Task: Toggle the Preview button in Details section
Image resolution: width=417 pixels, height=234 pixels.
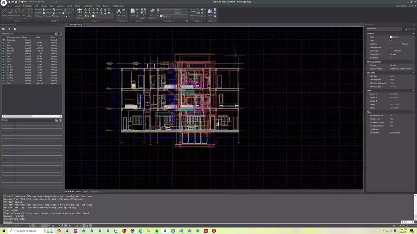Action: [60, 120]
